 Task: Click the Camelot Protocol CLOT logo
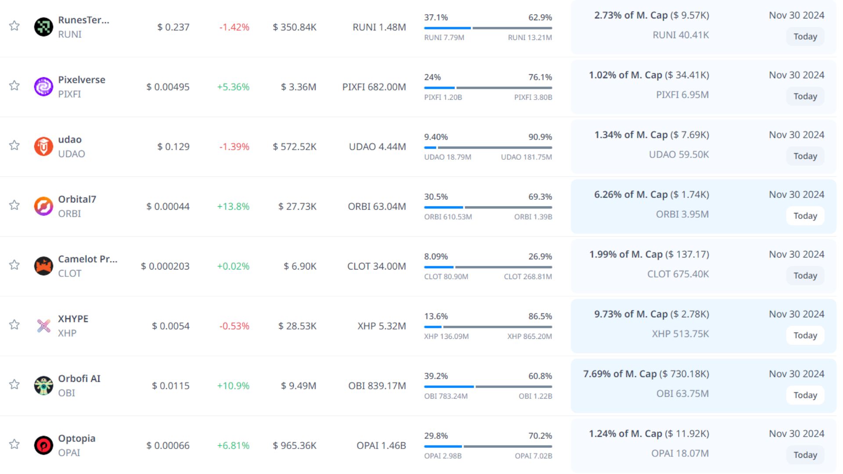pos(43,266)
